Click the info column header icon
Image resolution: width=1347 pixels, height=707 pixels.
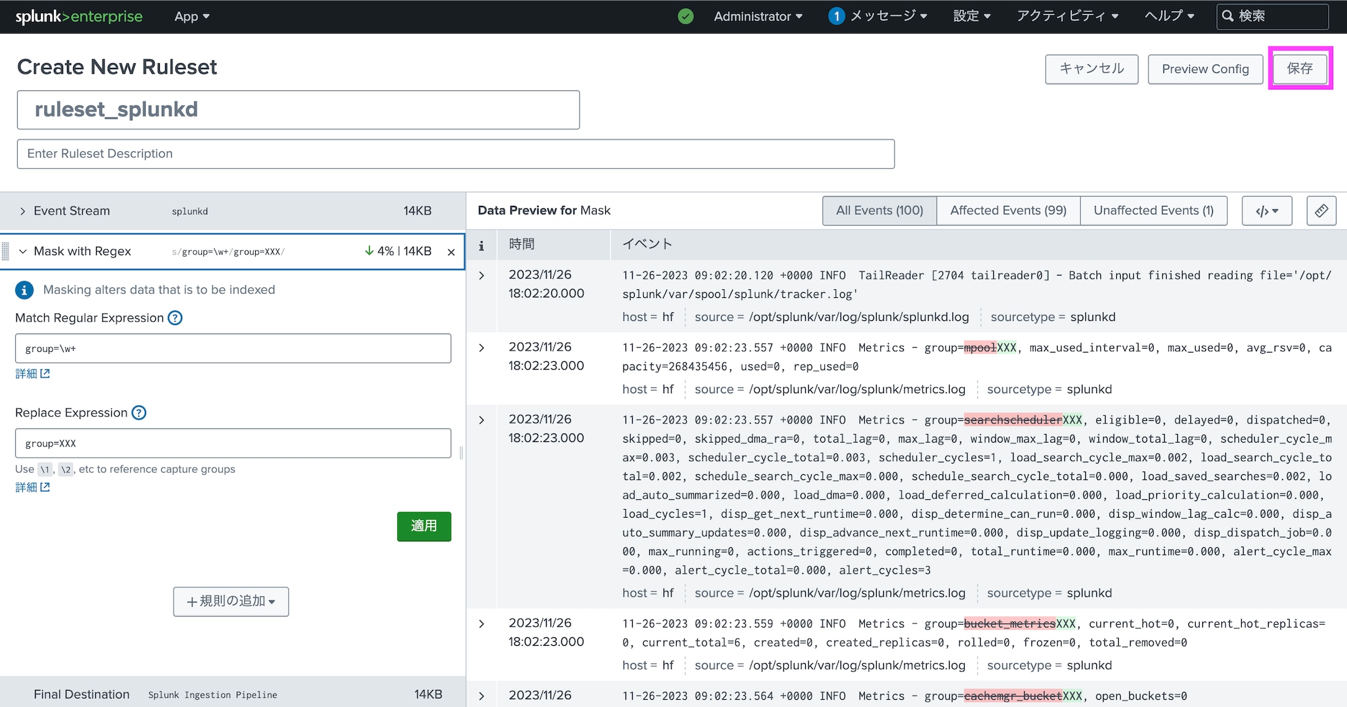coord(481,245)
